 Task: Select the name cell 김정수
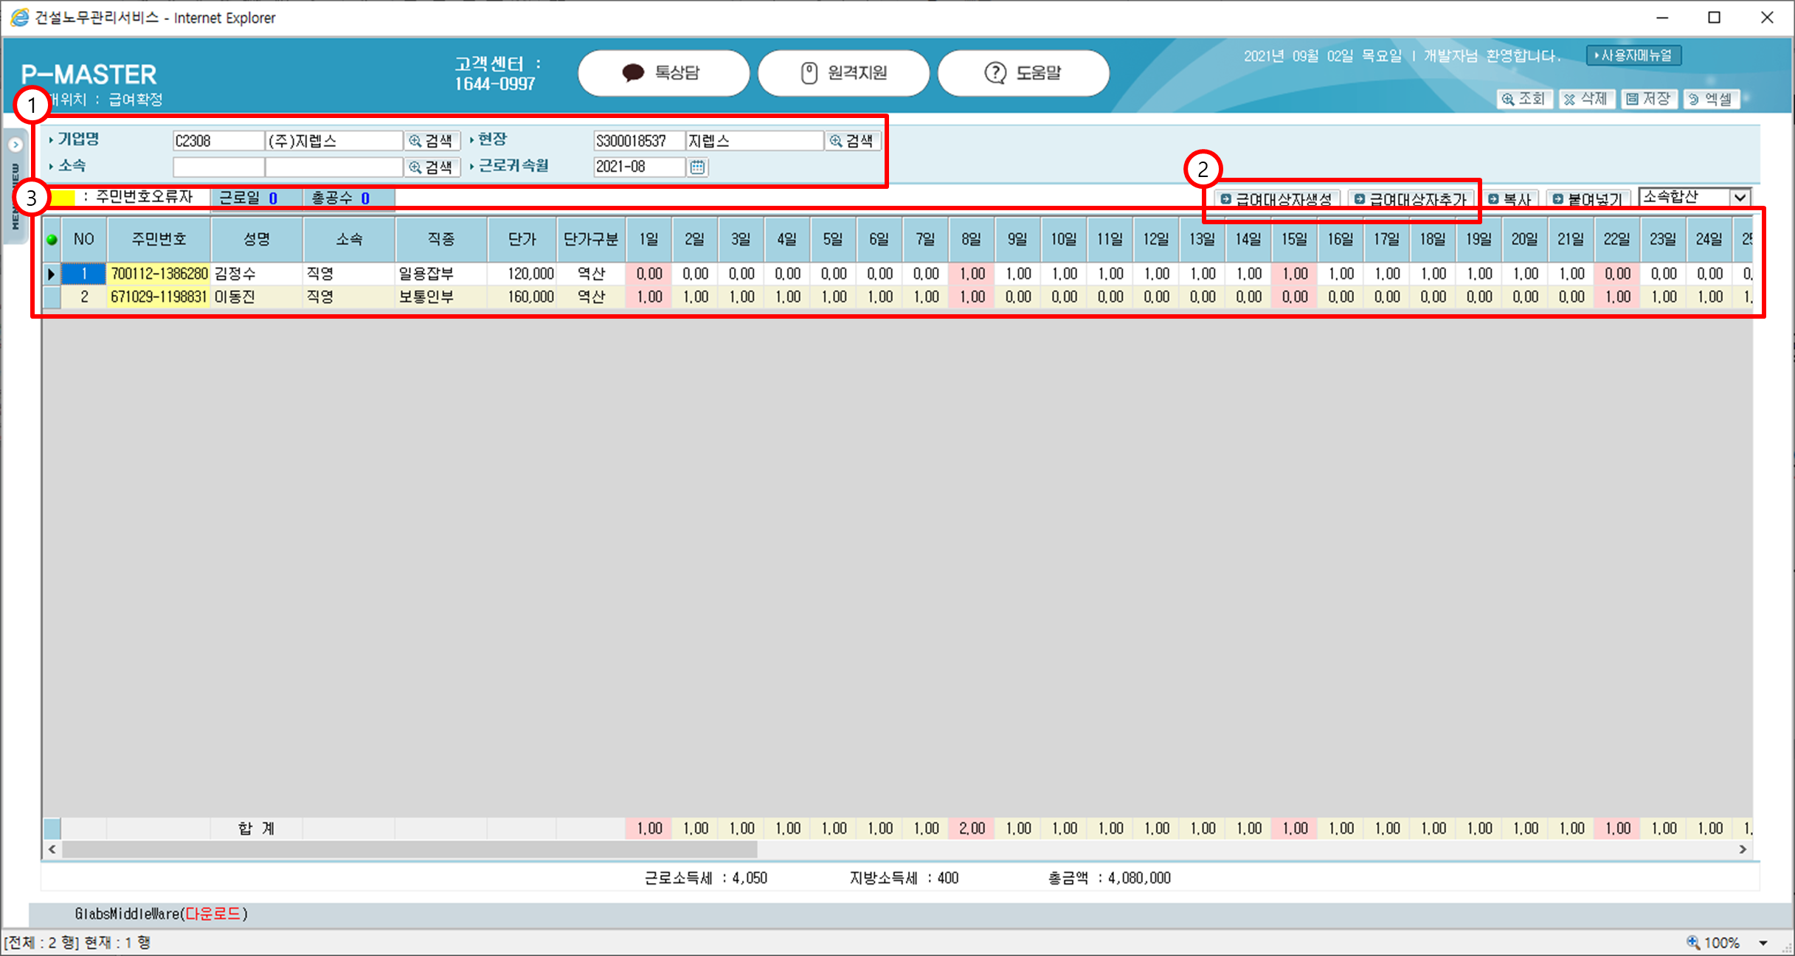[x=256, y=274]
